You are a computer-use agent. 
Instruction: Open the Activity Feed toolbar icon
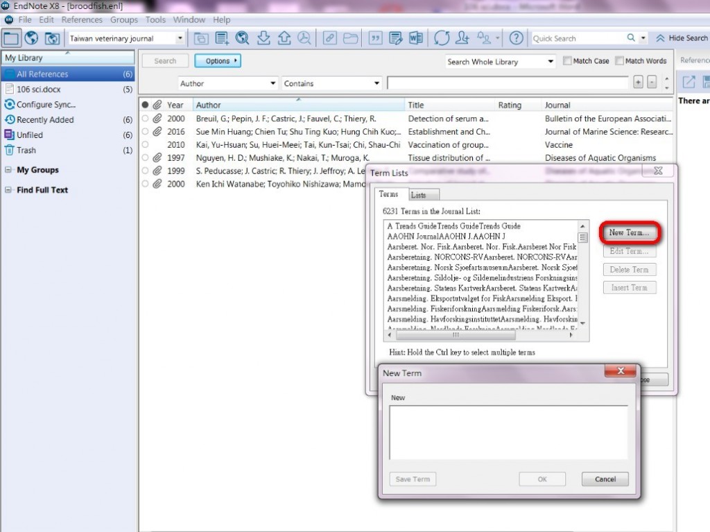click(x=483, y=38)
